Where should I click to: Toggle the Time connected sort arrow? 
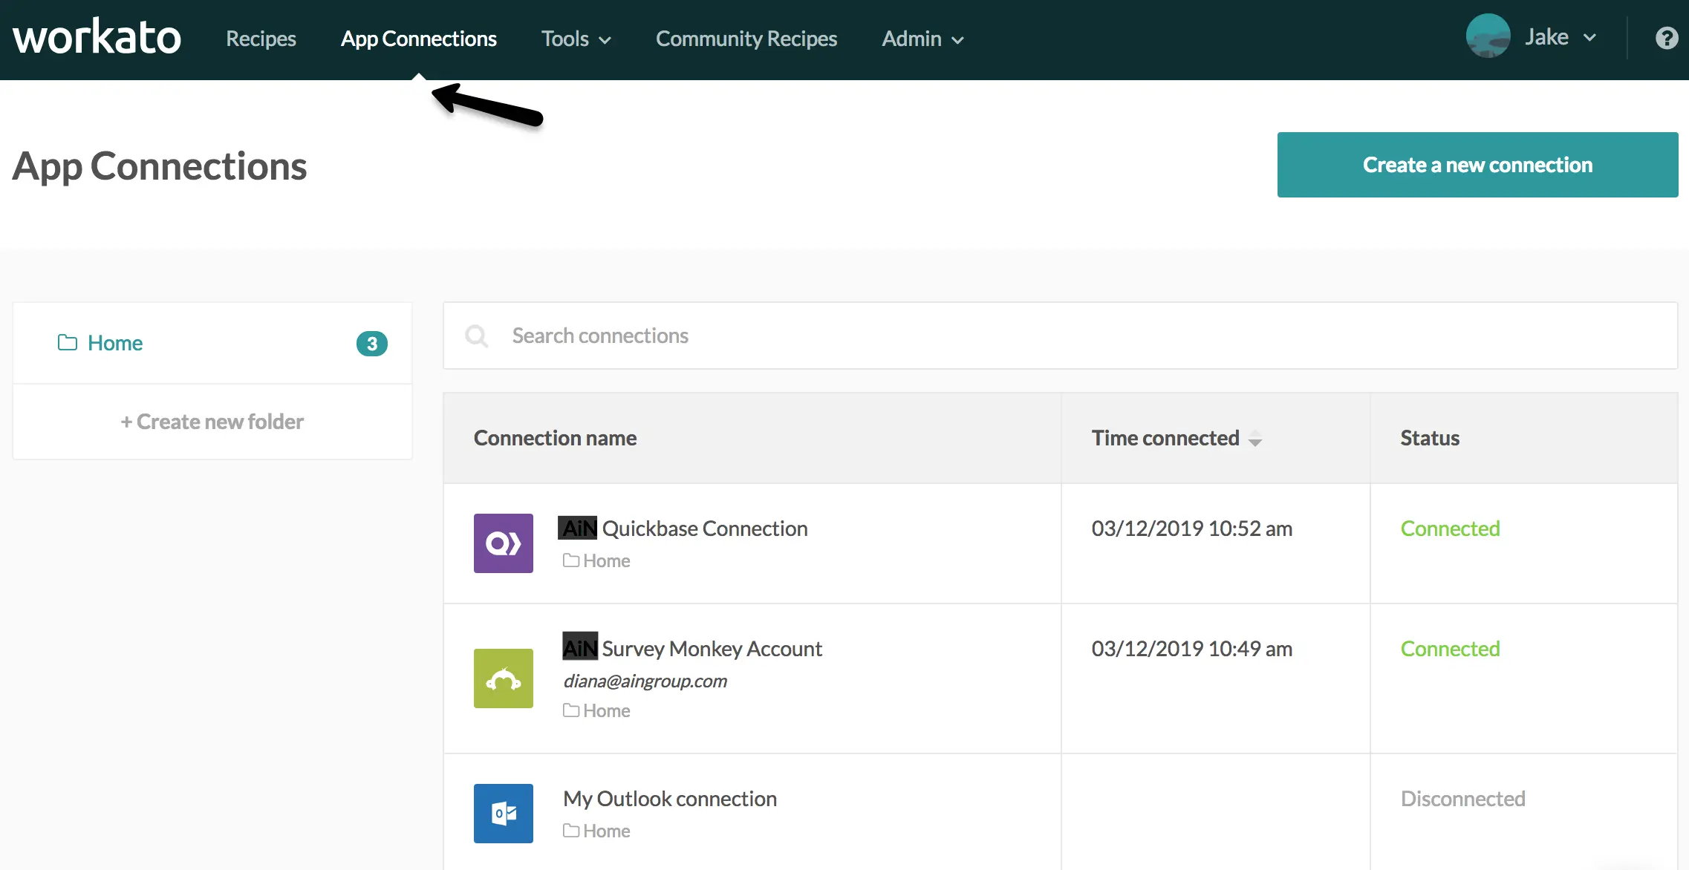1255,439
